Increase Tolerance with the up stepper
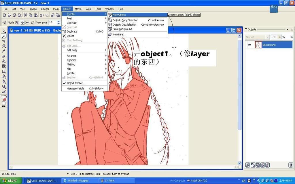The width and height of the screenshot is (295, 184). click(59, 21)
